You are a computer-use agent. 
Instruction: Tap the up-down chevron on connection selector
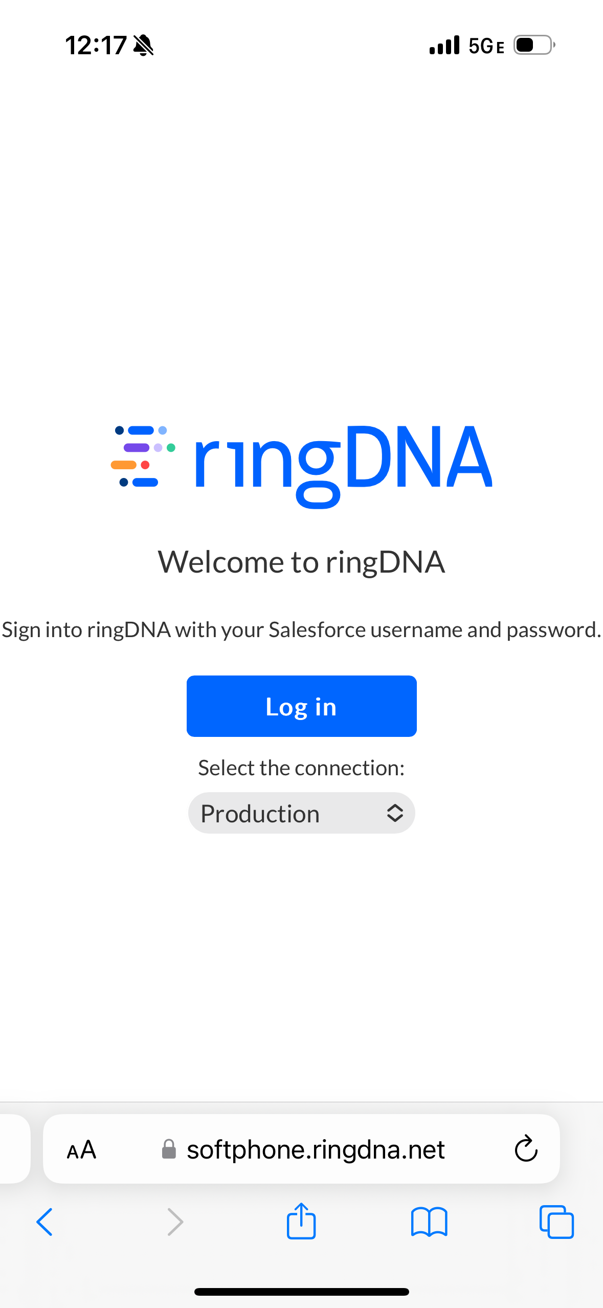click(x=395, y=813)
